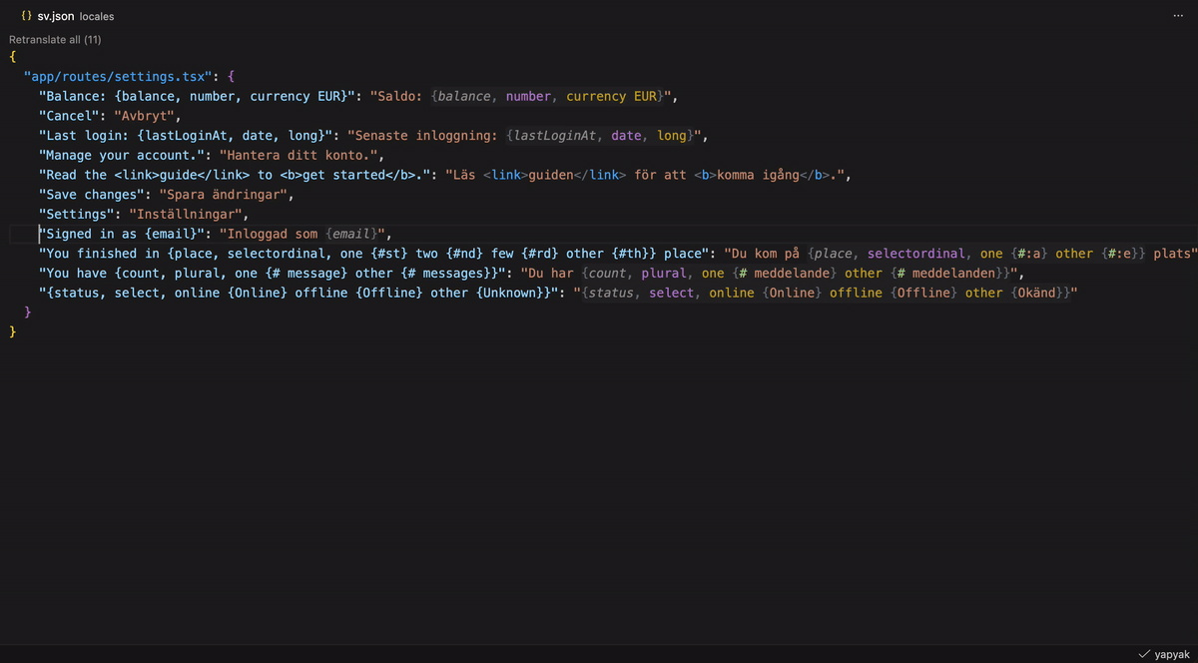This screenshot has width=1198, height=663.
Task: Click the "Du har {count, plural" value
Action: [x=770, y=273]
